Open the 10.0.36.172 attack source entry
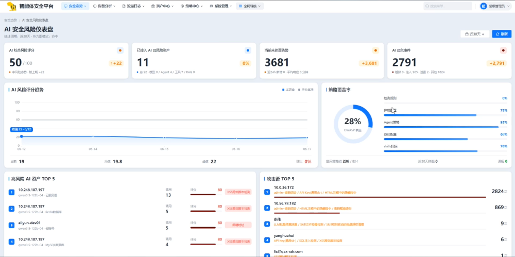The width and height of the screenshot is (515, 257). [386, 192]
